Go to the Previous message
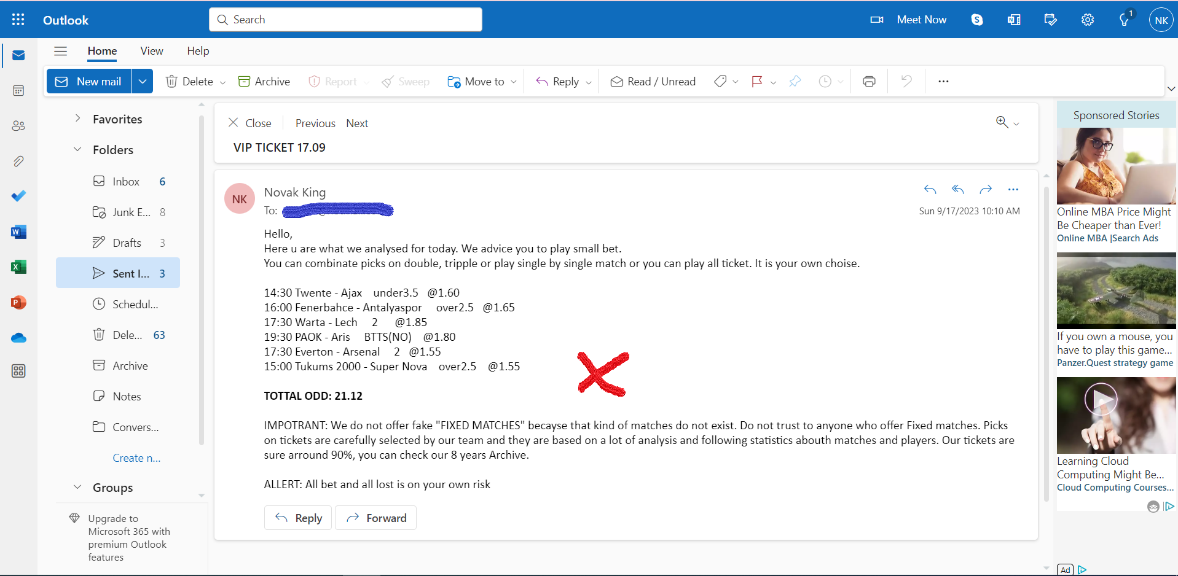Screen dimensions: 1178x576 click(315, 123)
